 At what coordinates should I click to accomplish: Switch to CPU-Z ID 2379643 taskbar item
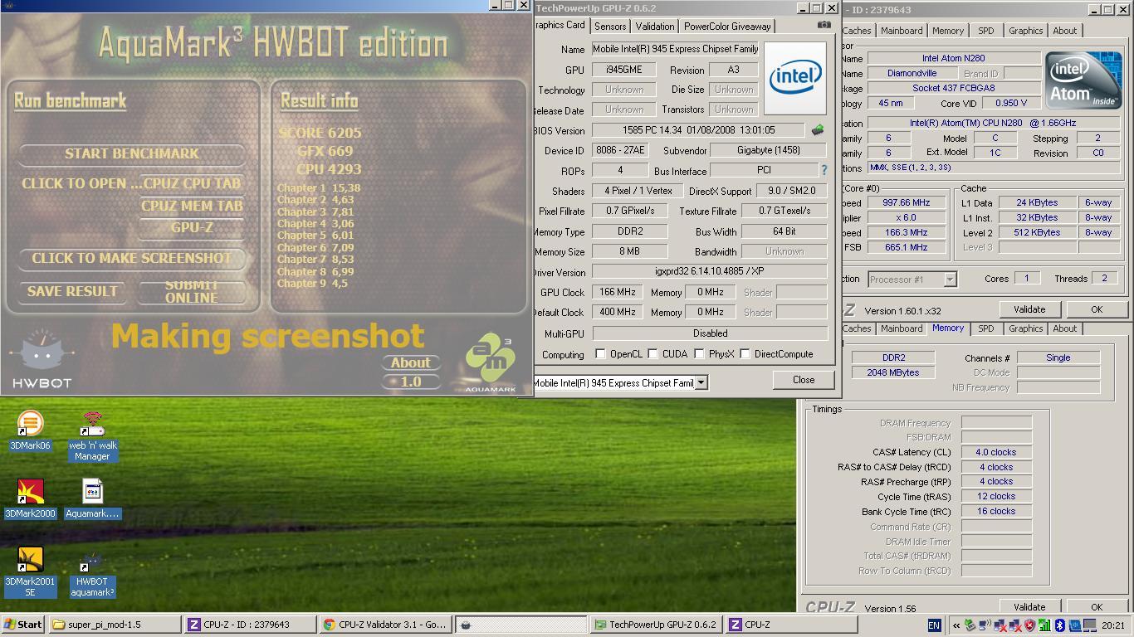coord(251,625)
